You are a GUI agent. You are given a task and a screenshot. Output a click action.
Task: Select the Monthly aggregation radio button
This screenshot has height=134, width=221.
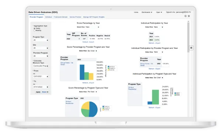tap(34, 30)
